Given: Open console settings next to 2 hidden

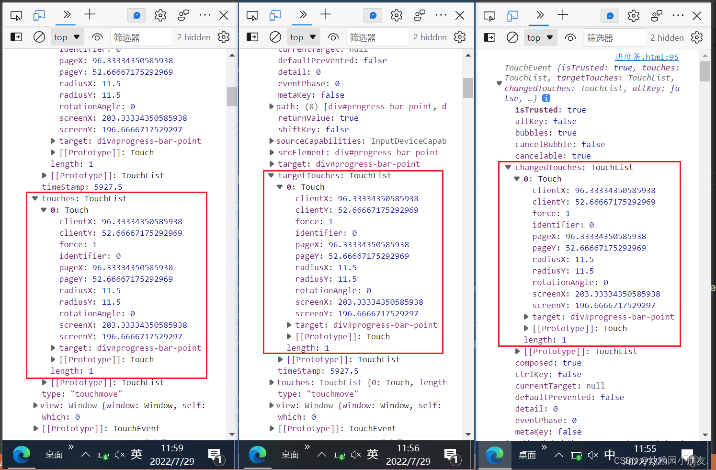Looking at the screenshot, I should [223, 36].
